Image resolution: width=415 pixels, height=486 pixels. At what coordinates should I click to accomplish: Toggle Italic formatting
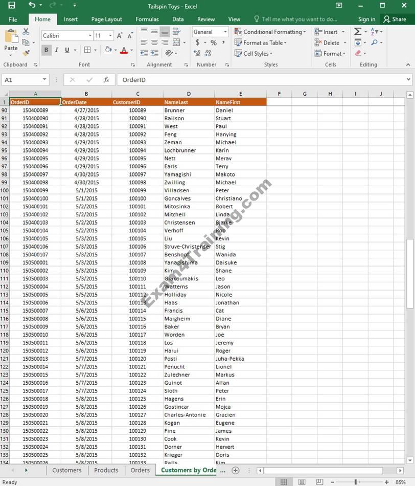tap(56, 50)
